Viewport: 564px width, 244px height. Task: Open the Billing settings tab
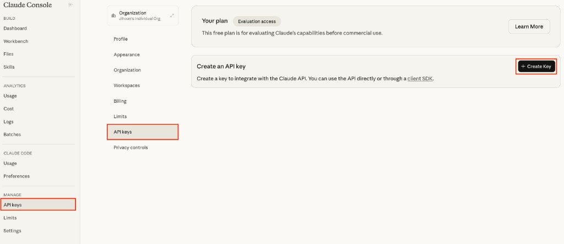coord(120,101)
